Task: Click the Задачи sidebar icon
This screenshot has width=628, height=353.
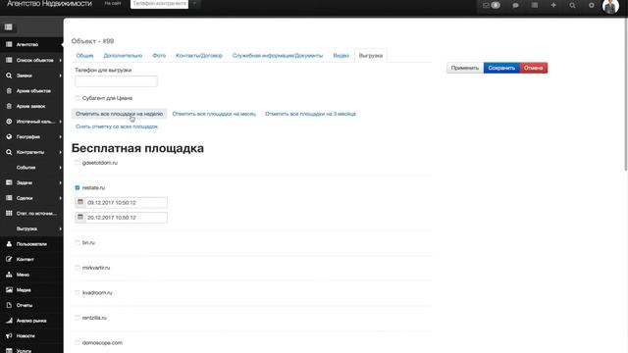Action: point(9,182)
